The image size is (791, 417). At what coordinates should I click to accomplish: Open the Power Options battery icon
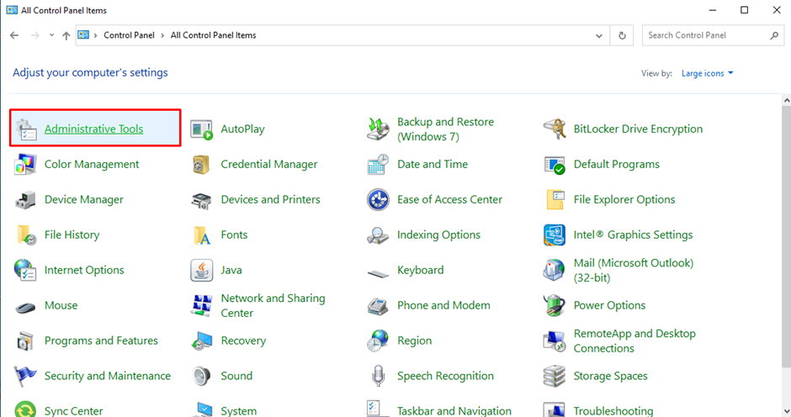(x=555, y=305)
